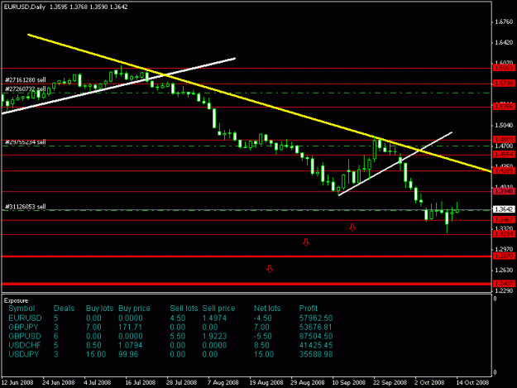
Task: Click the 1.6003 red price level tag
Action: (504, 68)
